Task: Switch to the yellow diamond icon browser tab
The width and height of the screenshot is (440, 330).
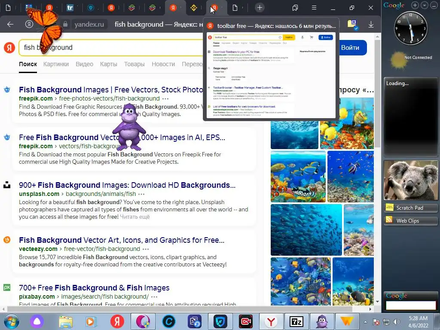Action: tap(194, 8)
